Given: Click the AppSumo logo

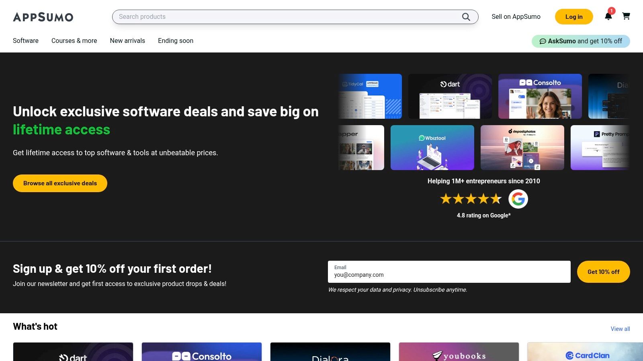Looking at the screenshot, I should coord(43,17).
